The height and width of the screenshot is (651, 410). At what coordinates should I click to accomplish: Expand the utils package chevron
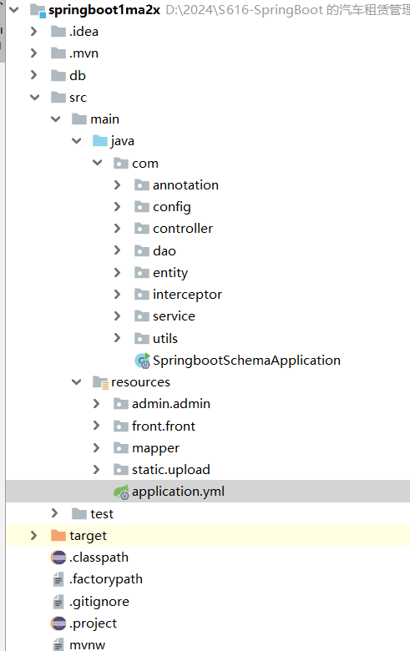pos(117,338)
